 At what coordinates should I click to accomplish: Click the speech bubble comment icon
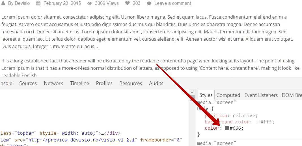pyautogui.click(x=149, y=3)
